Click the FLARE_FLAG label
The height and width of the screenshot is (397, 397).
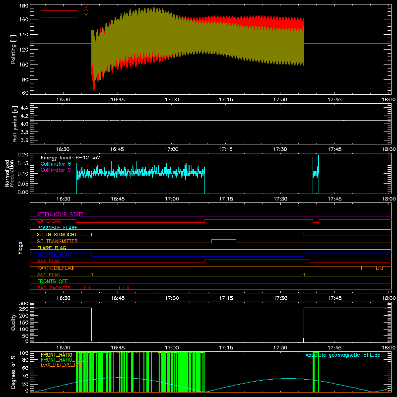(x=52, y=248)
